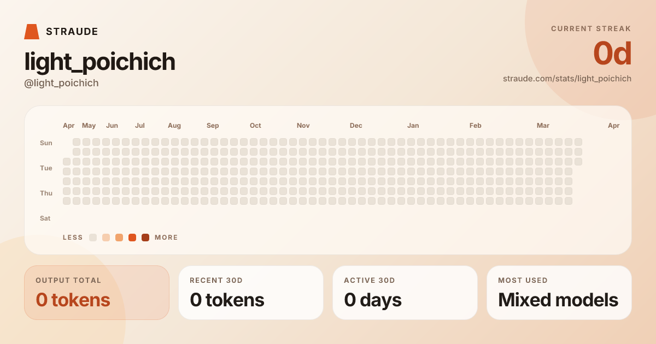Click the Thu weekday row label
Image resolution: width=656 pixels, height=344 pixels.
click(x=46, y=193)
